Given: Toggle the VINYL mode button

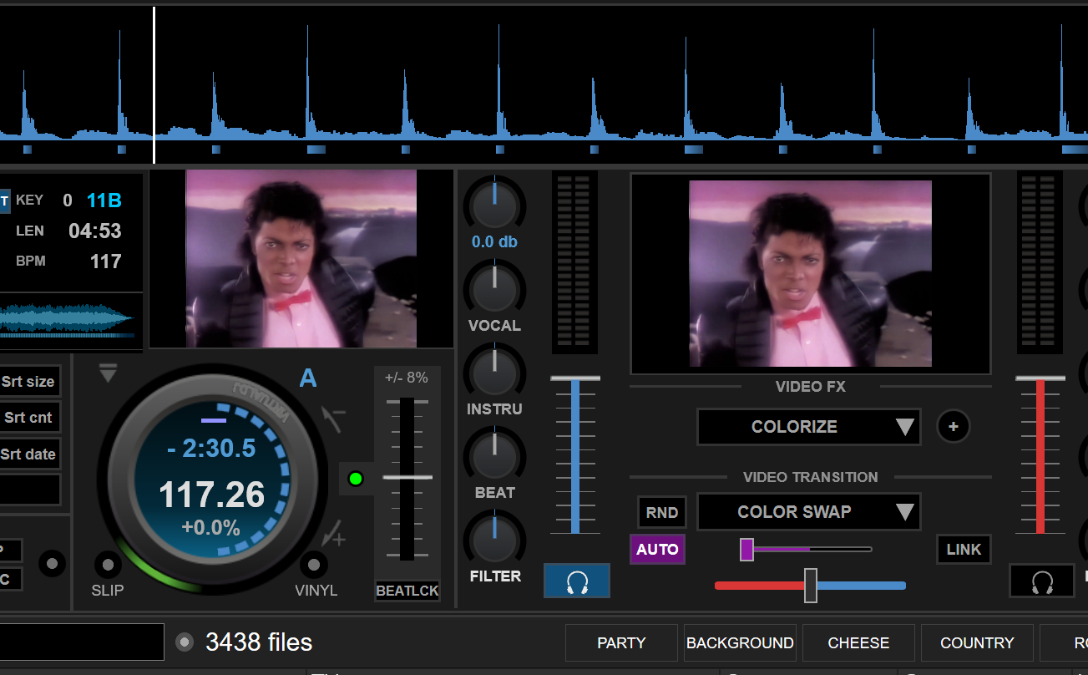Looking at the screenshot, I should 313,565.
